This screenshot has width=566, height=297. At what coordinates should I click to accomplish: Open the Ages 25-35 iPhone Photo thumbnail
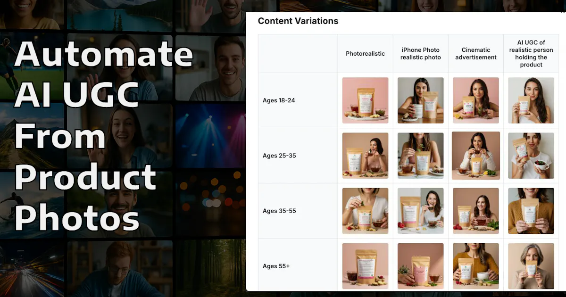point(420,156)
